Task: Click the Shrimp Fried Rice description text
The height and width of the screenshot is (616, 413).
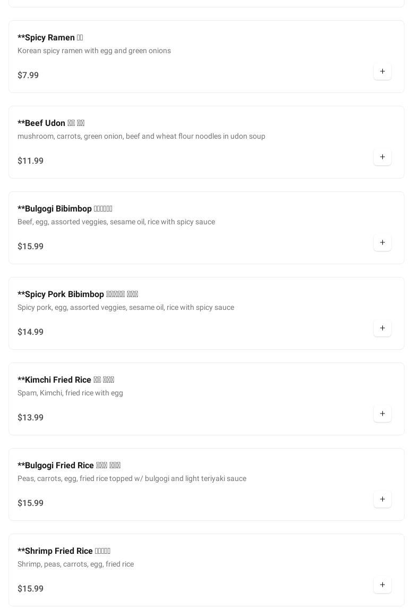Action: coord(75,564)
